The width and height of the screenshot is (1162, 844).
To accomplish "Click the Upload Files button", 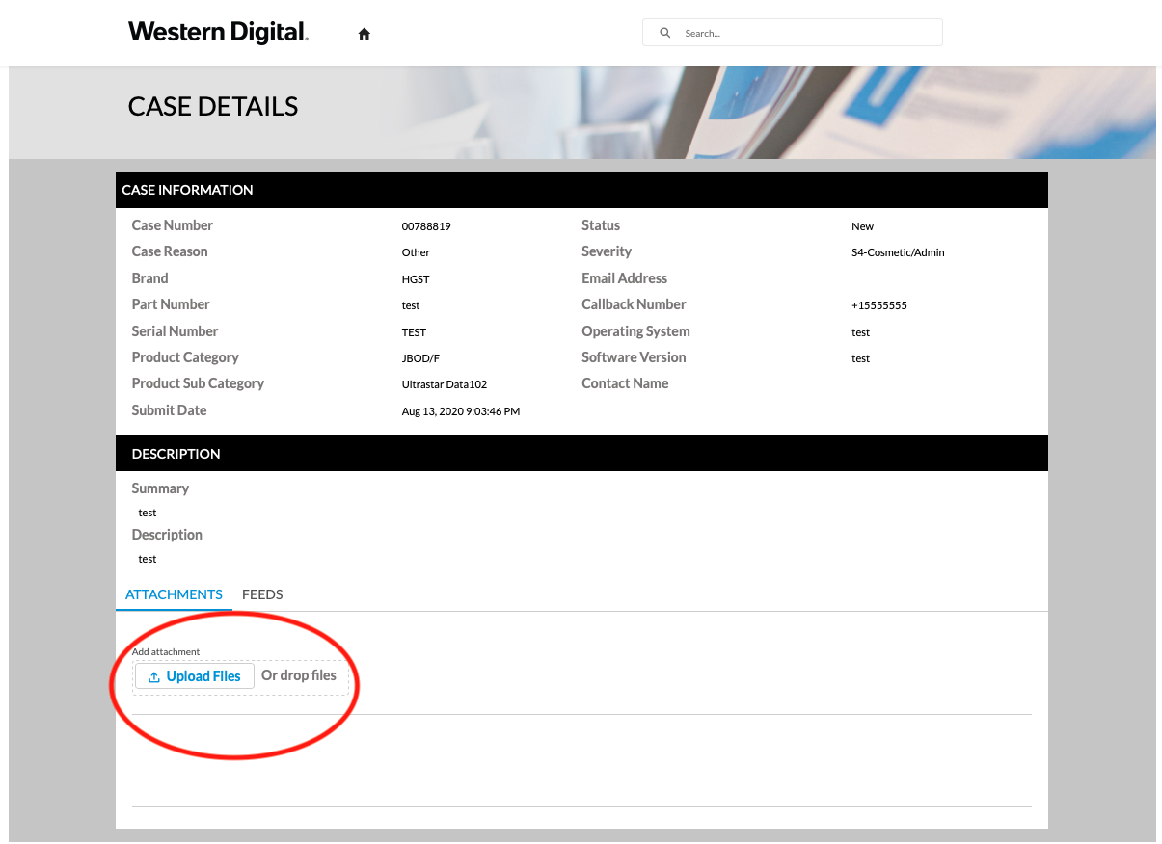I will 194,675.
